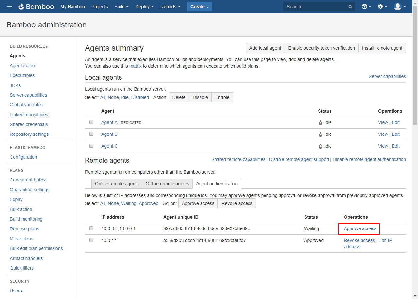Tick the checkbox for Agent A

tap(91, 122)
